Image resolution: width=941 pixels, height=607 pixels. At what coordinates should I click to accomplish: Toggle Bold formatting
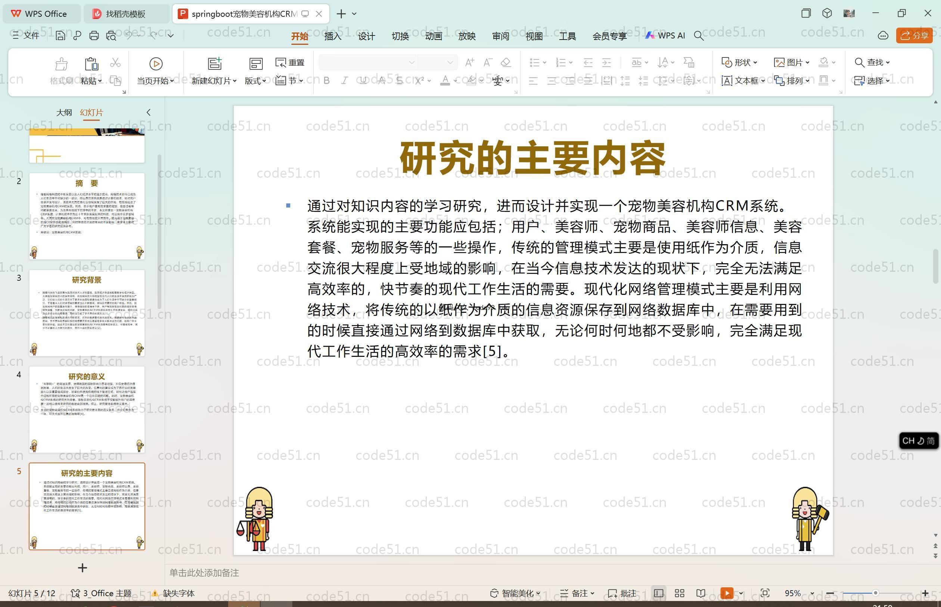pyautogui.click(x=326, y=81)
